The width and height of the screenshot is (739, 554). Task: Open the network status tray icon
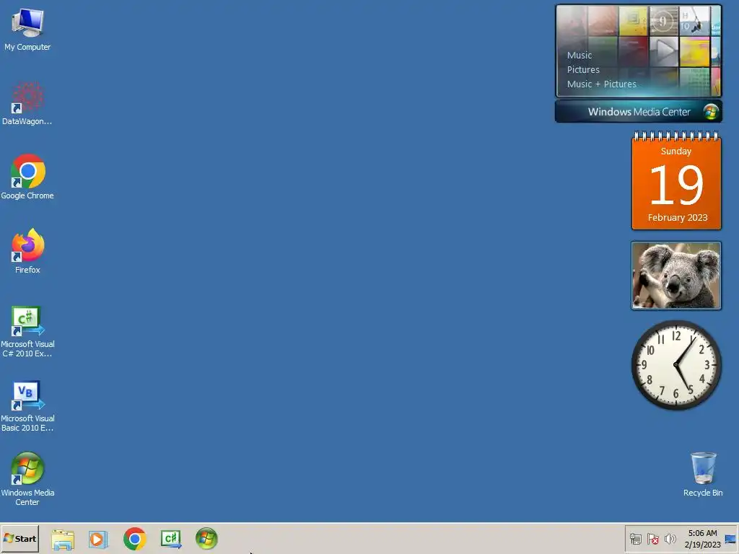[636, 539]
